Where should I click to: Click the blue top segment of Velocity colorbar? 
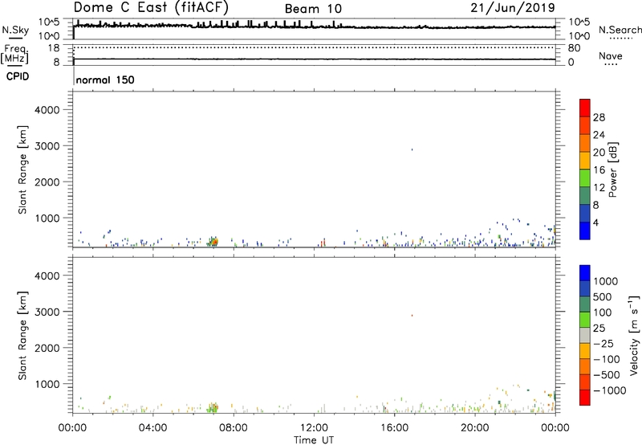[x=585, y=273]
